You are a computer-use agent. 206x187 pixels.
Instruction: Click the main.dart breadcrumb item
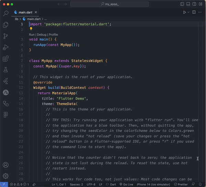click(x=34, y=19)
